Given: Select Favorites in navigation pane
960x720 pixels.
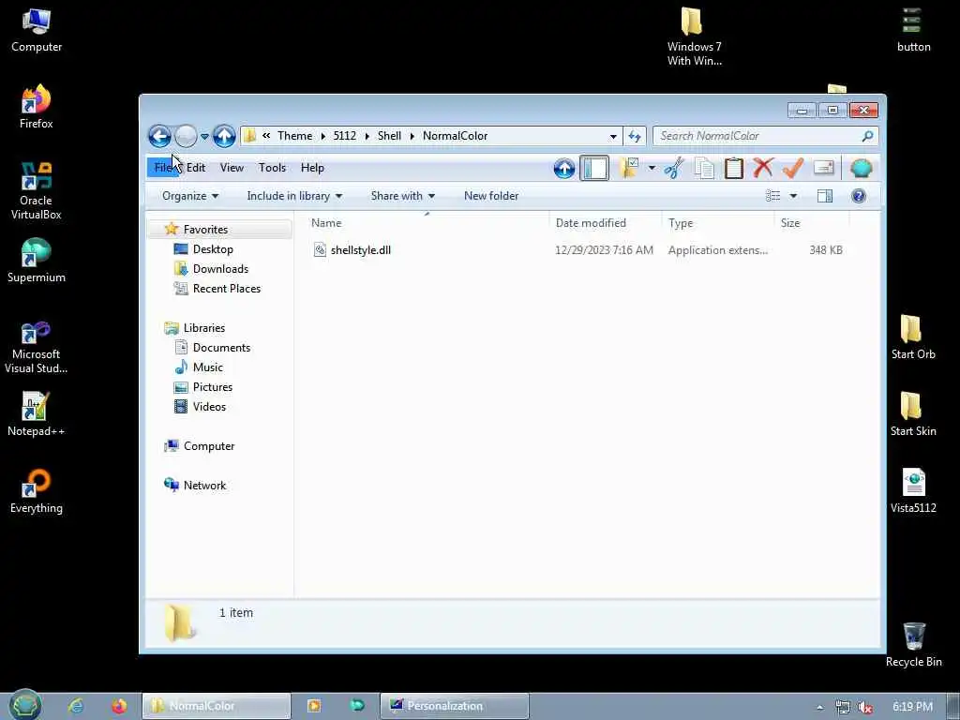Looking at the screenshot, I should click(205, 230).
